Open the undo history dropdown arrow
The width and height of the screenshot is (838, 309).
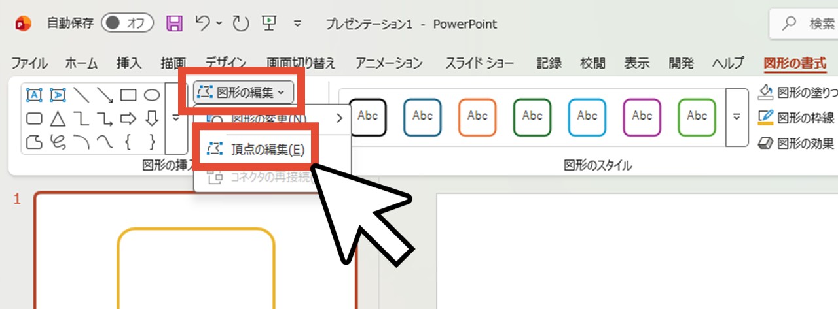[x=219, y=24]
